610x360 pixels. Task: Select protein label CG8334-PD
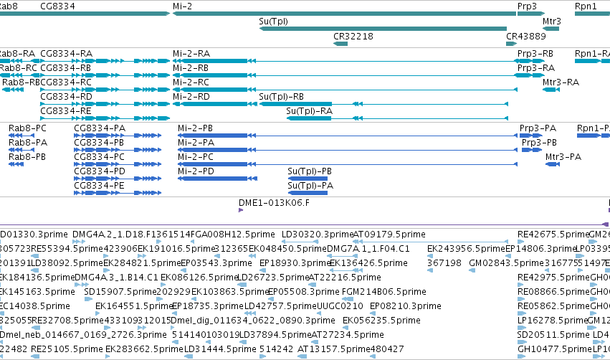pos(100,171)
